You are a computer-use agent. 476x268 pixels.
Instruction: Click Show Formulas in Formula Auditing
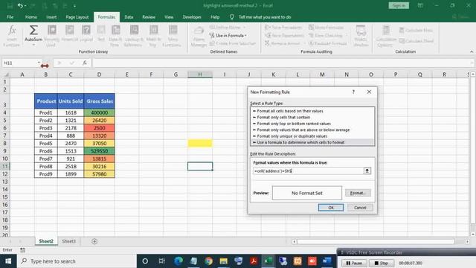pyautogui.click(x=326, y=28)
